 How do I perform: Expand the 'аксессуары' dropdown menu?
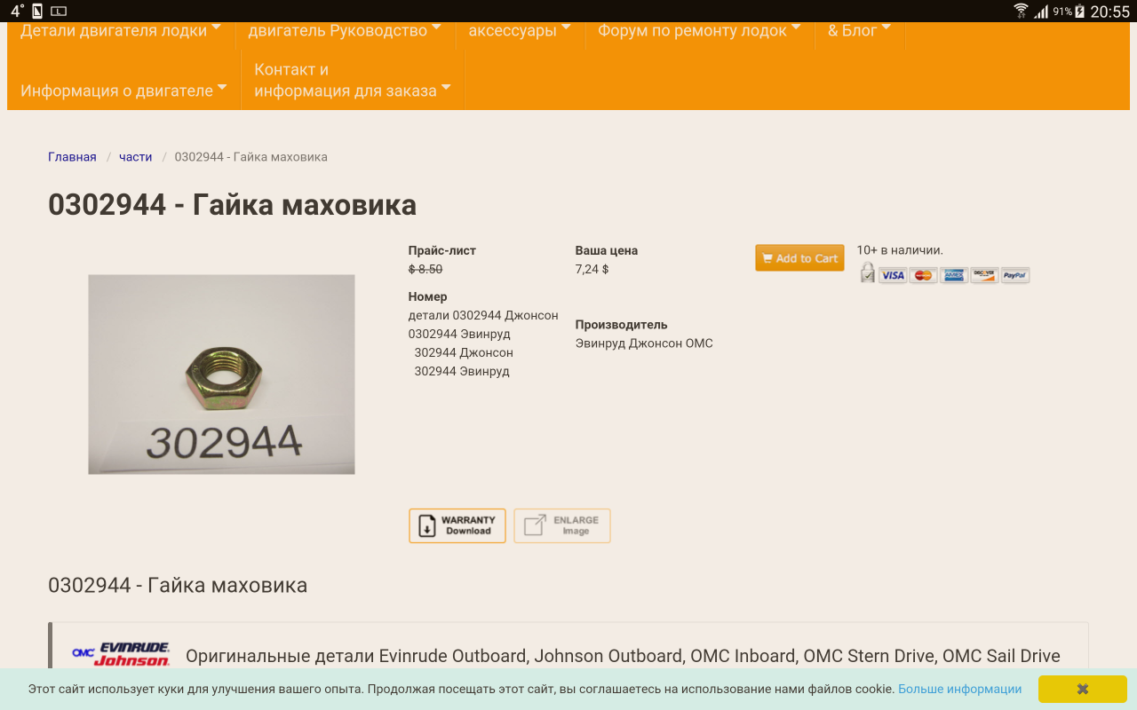coord(520,31)
